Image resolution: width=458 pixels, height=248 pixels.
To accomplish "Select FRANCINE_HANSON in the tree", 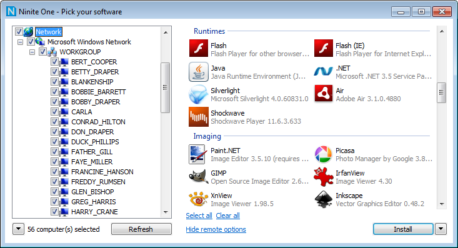I will (x=102, y=172).
